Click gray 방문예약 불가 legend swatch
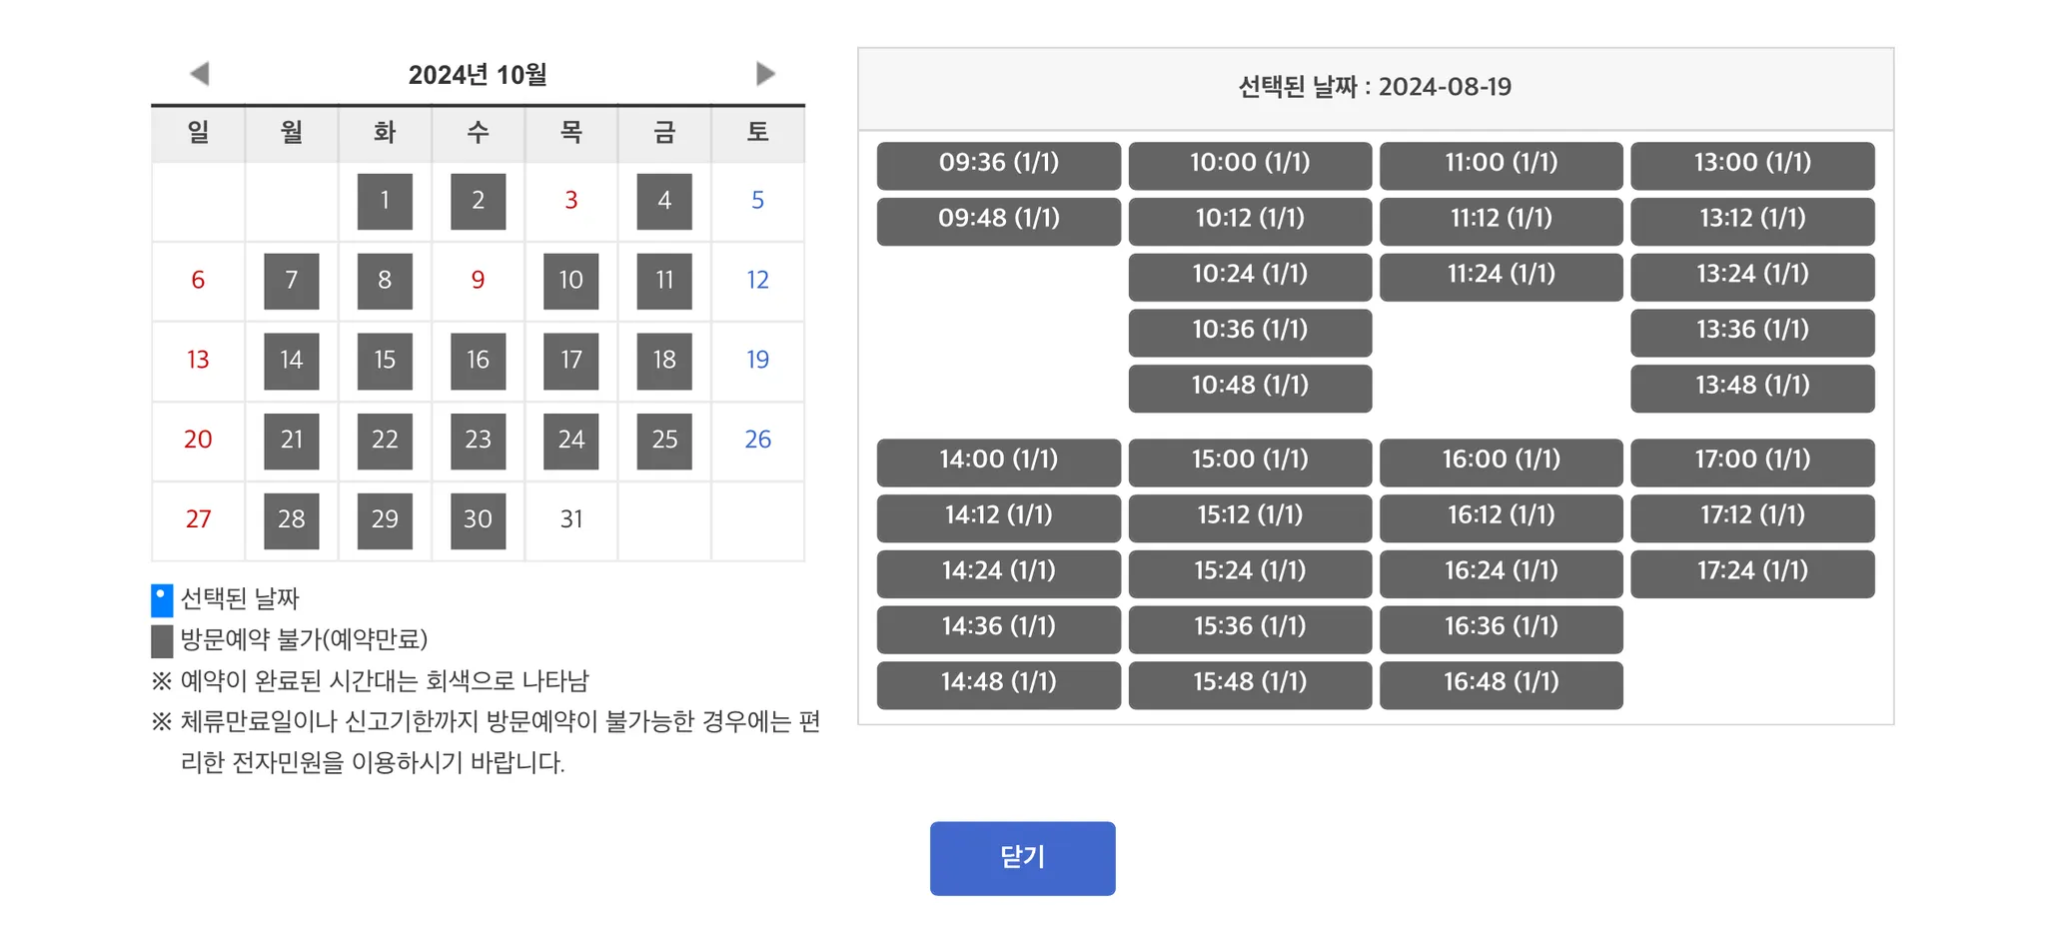The width and height of the screenshot is (2046, 945). (162, 641)
